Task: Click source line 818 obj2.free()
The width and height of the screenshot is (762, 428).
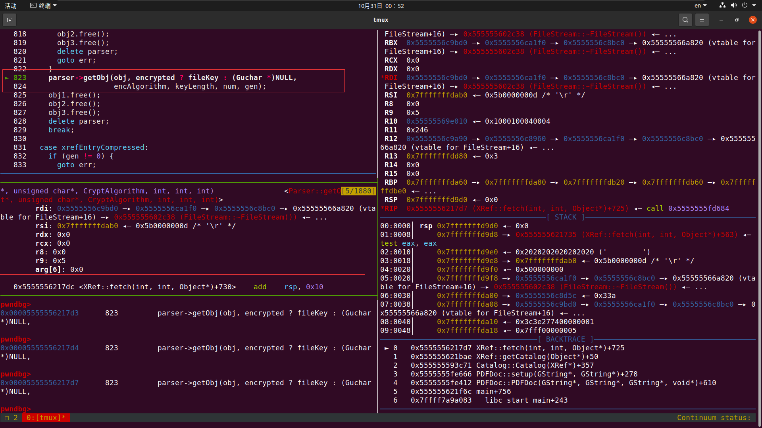Action: (x=83, y=34)
